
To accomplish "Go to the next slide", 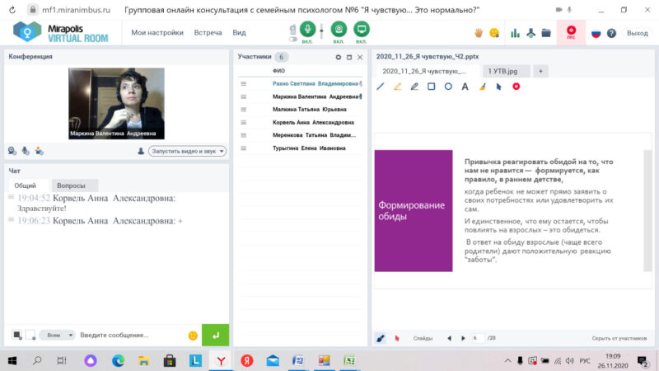I will pos(463,338).
